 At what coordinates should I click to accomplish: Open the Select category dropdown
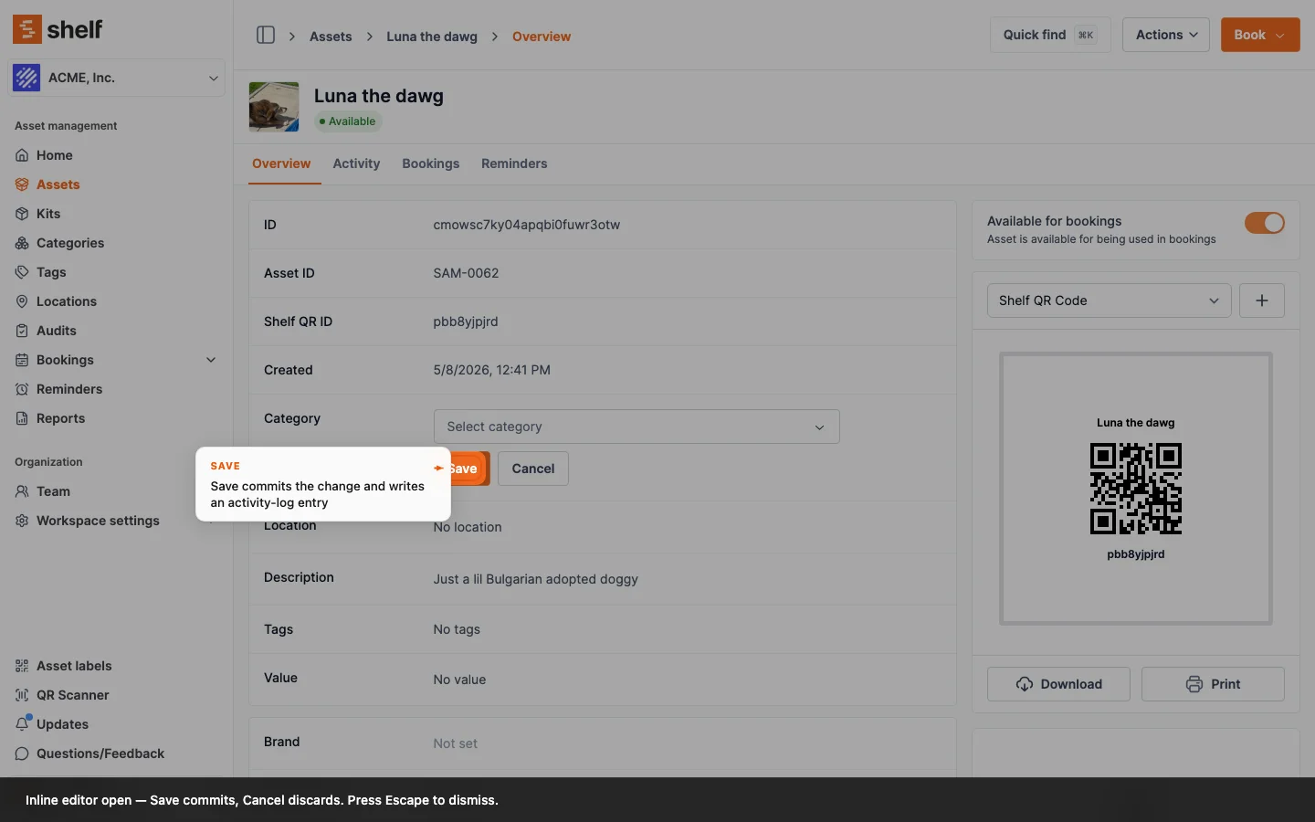tap(636, 427)
